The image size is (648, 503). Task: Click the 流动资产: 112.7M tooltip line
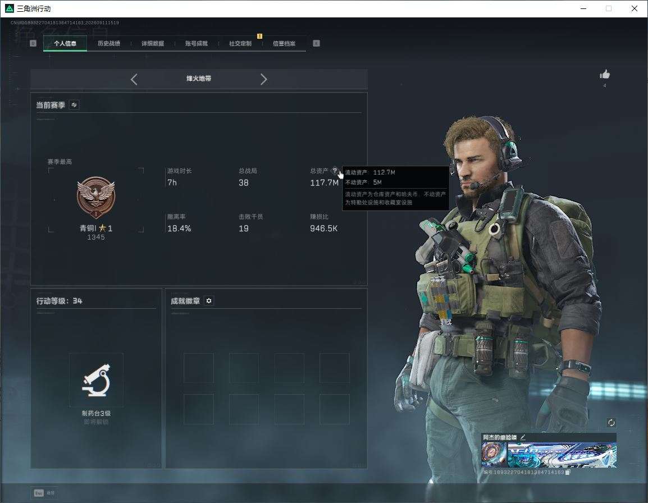click(x=370, y=172)
